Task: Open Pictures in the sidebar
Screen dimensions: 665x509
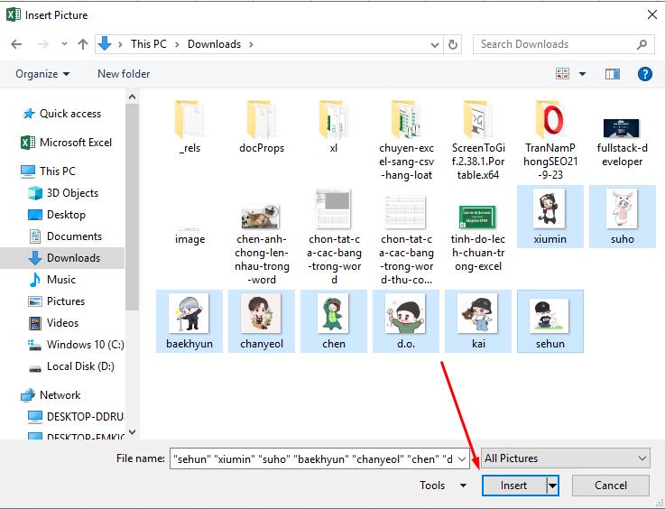Action: coord(57,301)
